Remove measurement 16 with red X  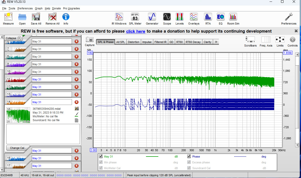77,158
